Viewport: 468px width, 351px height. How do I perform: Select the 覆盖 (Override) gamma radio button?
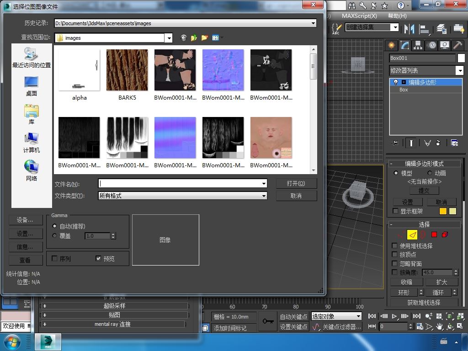coord(55,236)
